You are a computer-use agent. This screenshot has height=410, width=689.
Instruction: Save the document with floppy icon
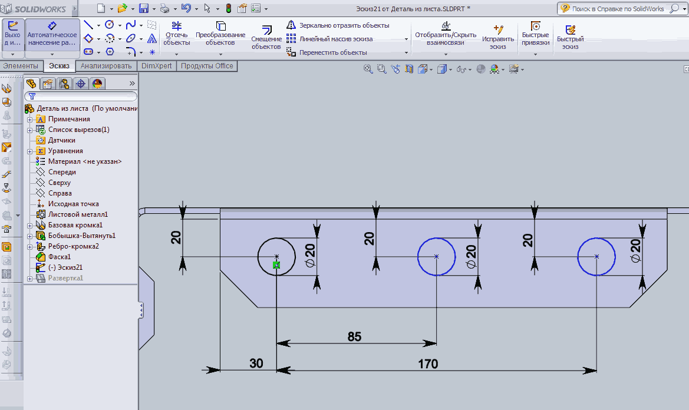(x=144, y=8)
